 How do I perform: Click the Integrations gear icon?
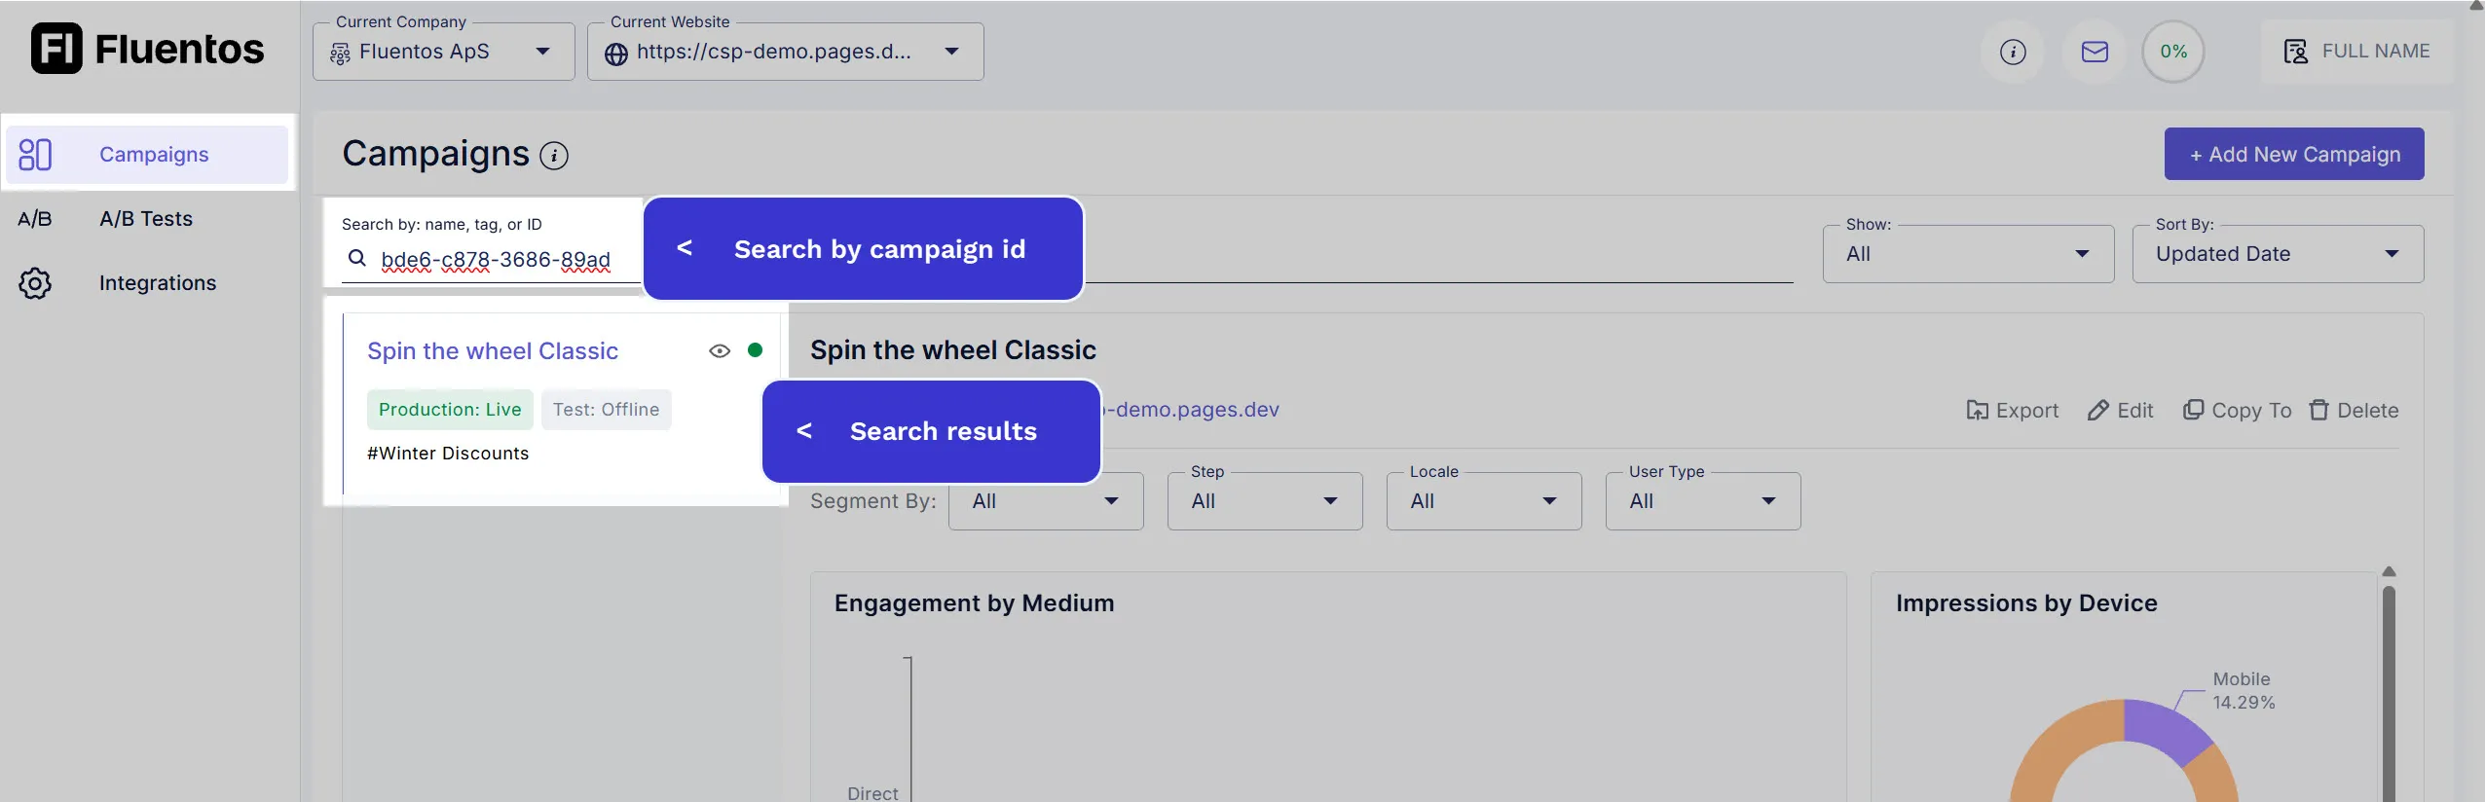35,282
